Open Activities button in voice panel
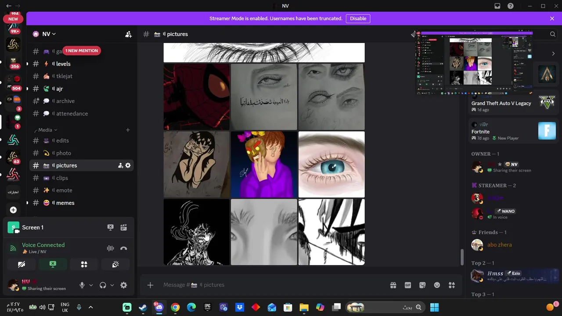Screen dimensions: 562x316 click(x=84, y=264)
